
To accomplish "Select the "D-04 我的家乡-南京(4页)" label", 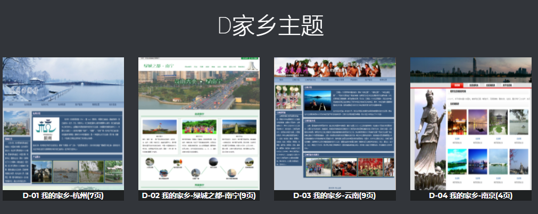I will [470, 195].
